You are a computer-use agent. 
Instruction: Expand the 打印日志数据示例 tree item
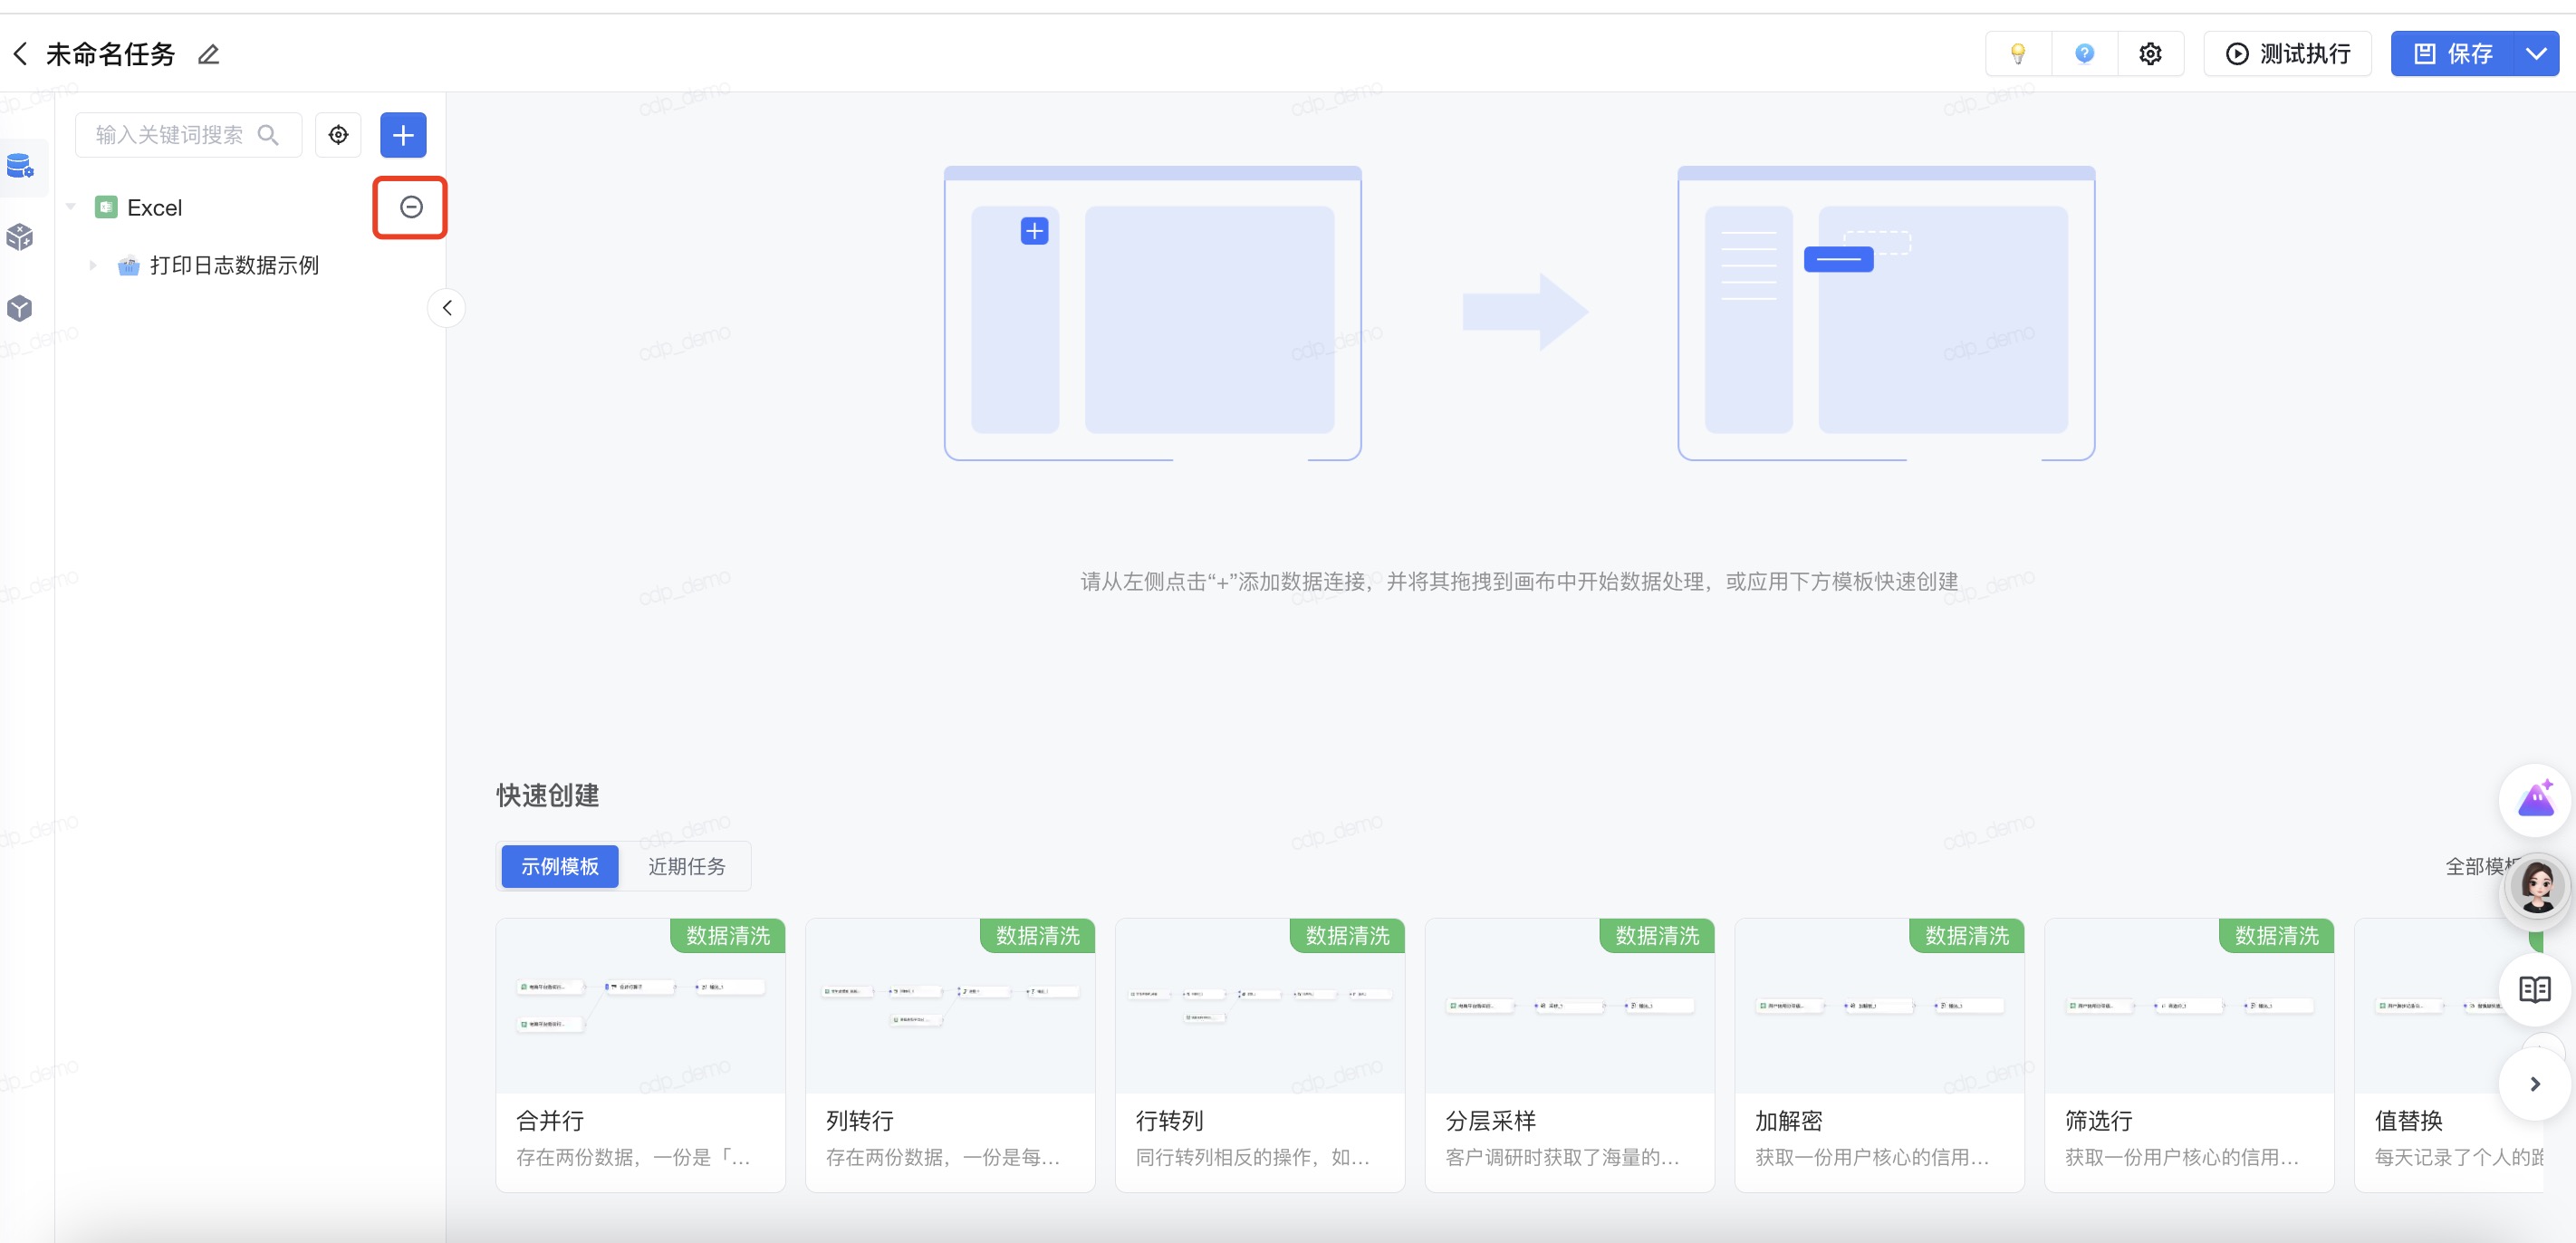(x=93, y=265)
